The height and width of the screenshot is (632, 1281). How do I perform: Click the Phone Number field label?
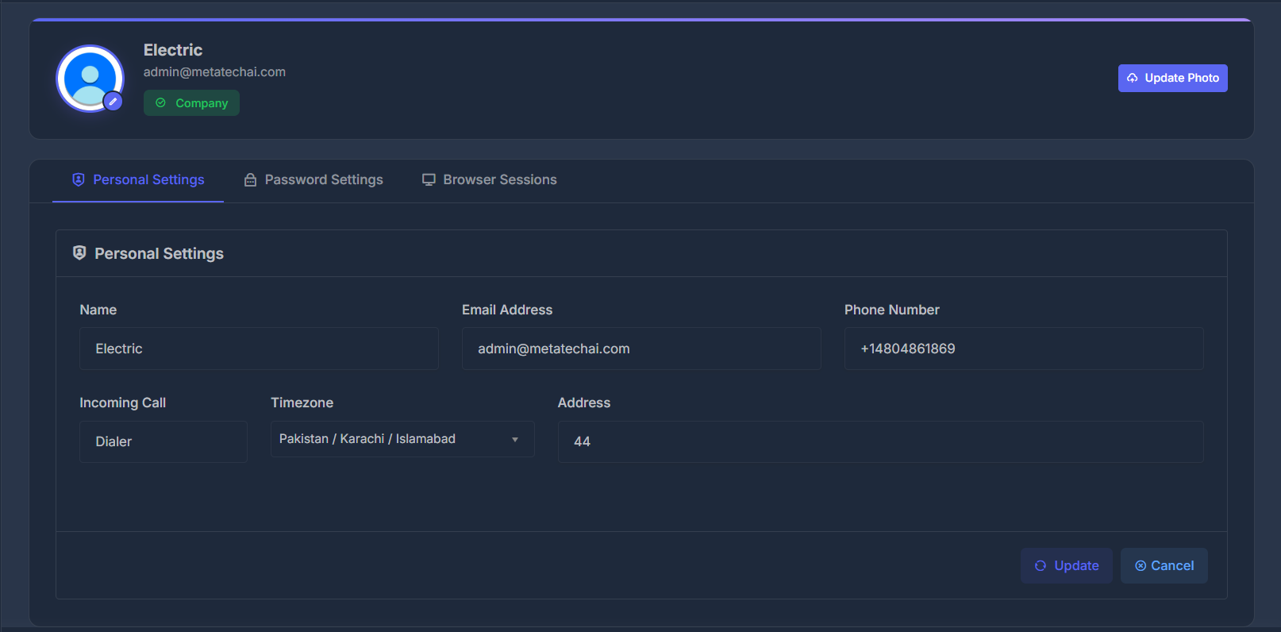pos(892,310)
